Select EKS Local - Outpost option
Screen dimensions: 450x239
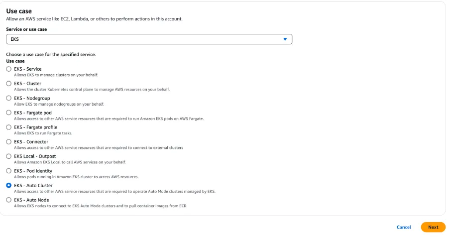pos(9,156)
